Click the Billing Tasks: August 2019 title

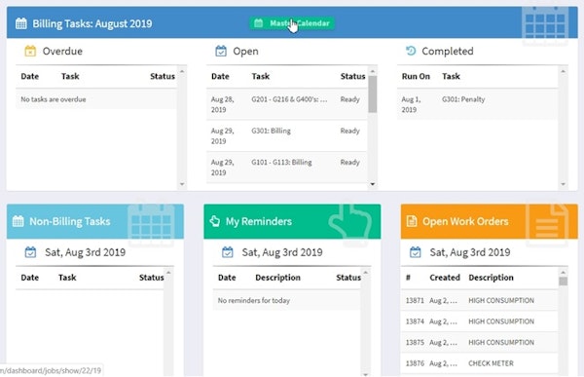tap(92, 23)
